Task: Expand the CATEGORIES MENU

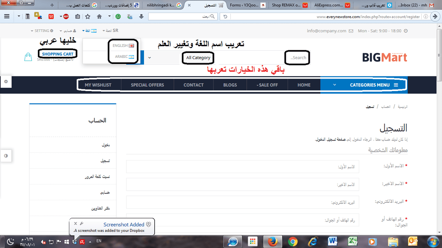Action: point(364,85)
